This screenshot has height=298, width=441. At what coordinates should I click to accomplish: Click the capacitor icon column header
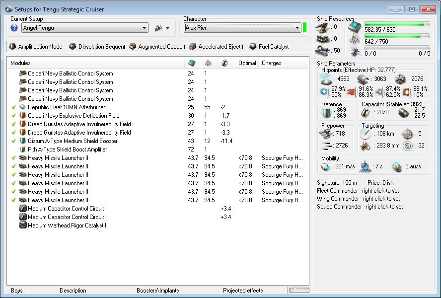click(x=224, y=63)
